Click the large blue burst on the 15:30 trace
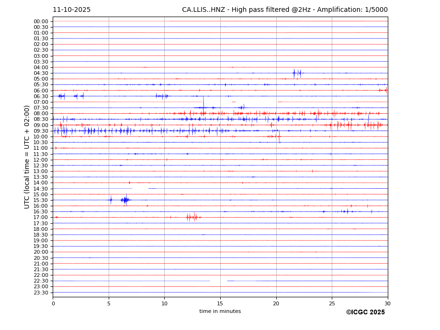The height and width of the screenshot is (330, 440). [125, 200]
